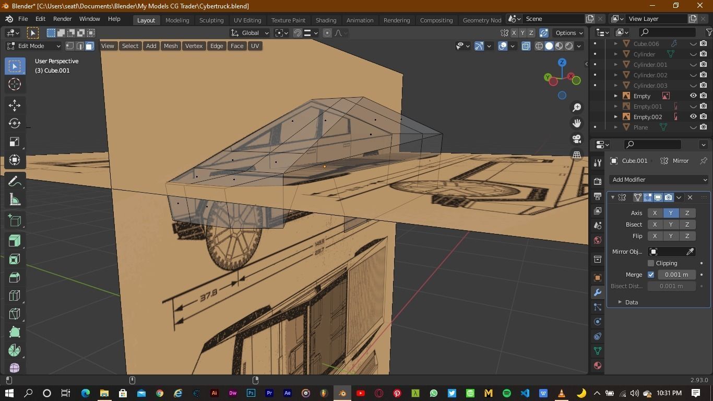The height and width of the screenshot is (401, 713).
Task: Open the Options dropdown in header
Action: tap(569, 33)
